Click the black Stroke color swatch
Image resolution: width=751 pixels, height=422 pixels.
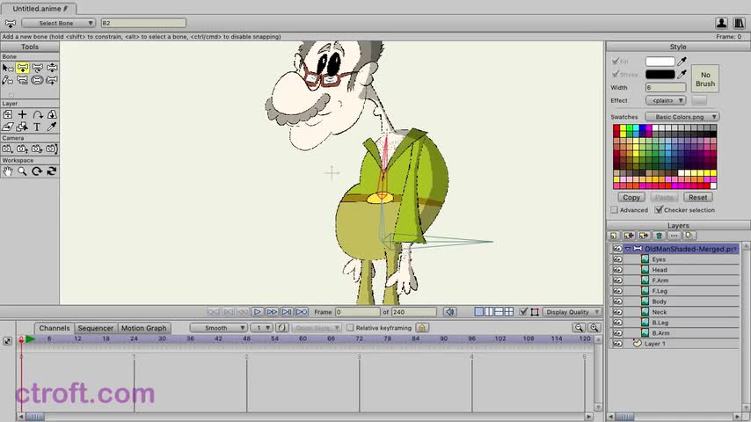660,74
